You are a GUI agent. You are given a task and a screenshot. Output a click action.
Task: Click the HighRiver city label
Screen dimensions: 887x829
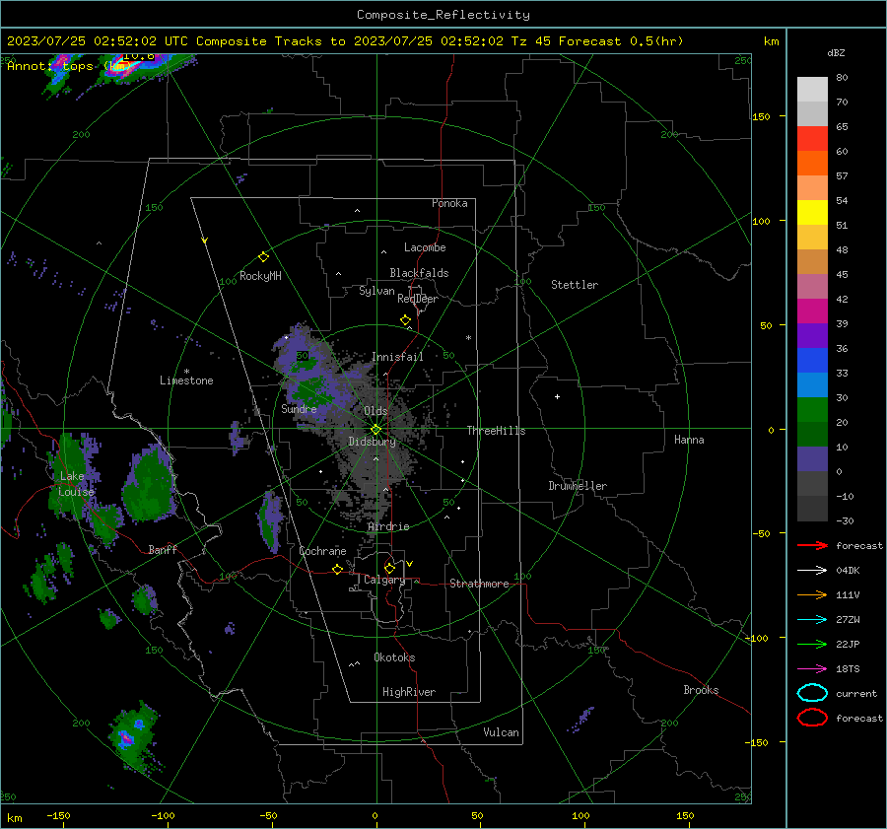pos(409,692)
